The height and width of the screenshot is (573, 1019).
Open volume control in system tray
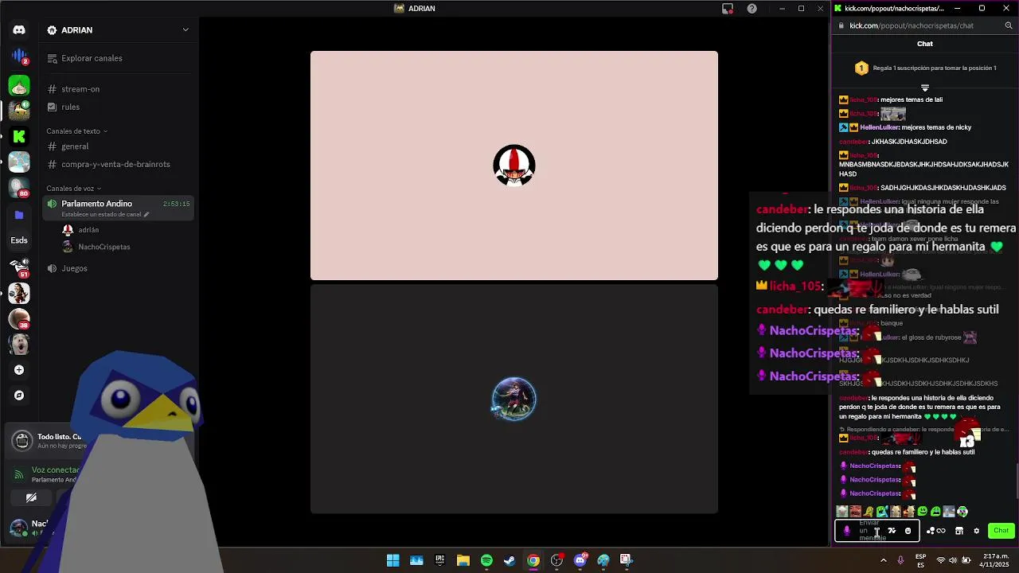click(x=953, y=560)
